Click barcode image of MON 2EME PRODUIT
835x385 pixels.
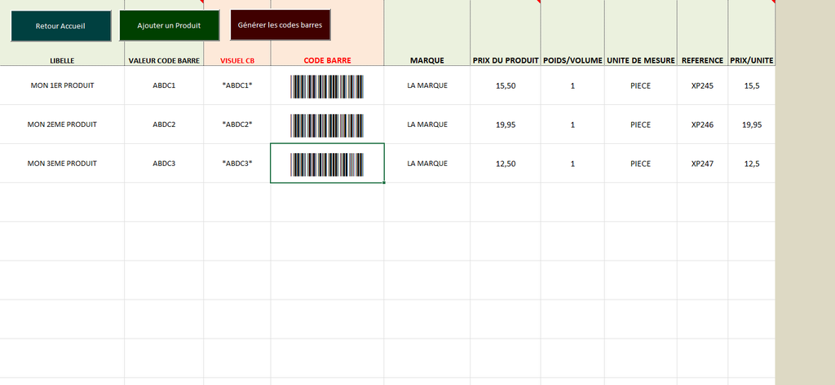(327, 125)
